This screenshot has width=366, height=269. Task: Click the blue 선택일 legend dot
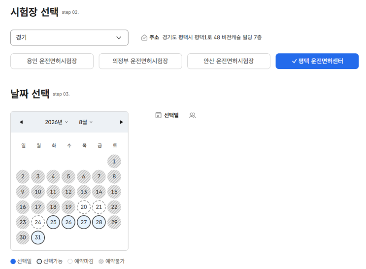13,262
